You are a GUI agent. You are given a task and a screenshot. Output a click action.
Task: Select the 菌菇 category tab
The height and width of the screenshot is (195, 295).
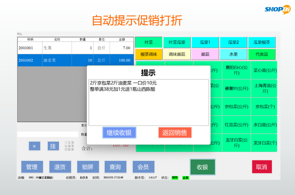point(205,54)
